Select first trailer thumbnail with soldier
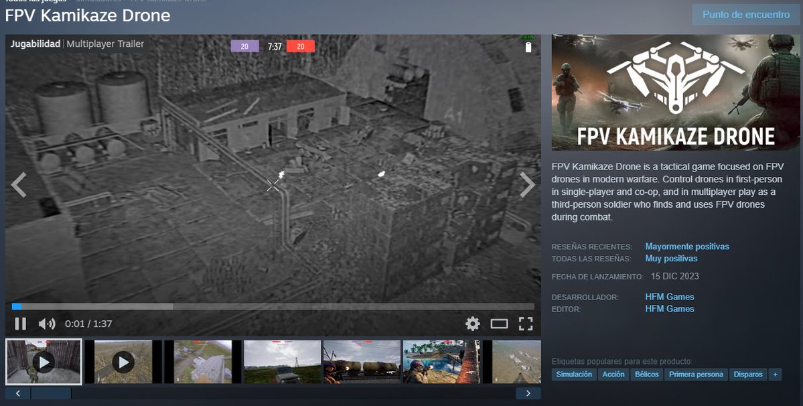This screenshot has width=803, height=406. point(44,362)
